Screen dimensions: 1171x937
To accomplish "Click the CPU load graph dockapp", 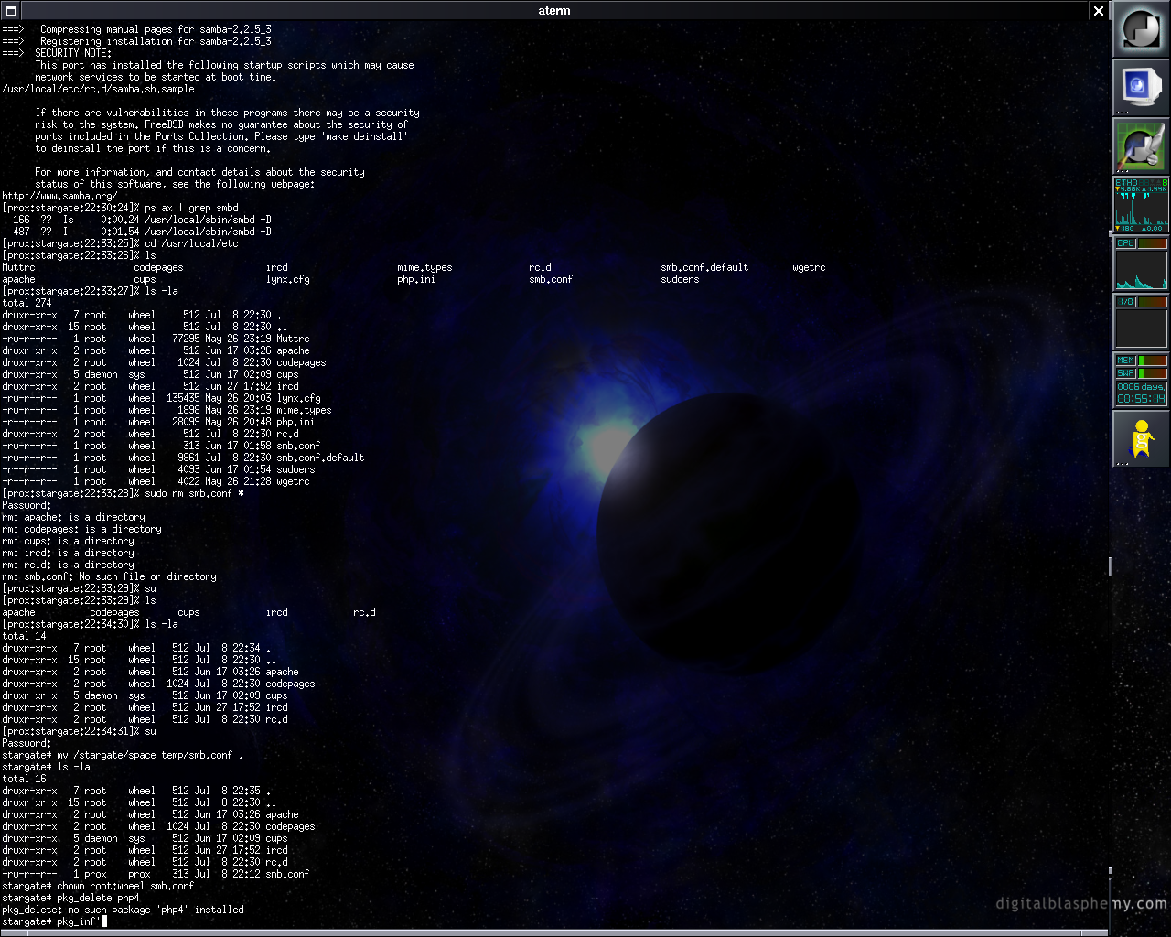I will click(1141, 264).
